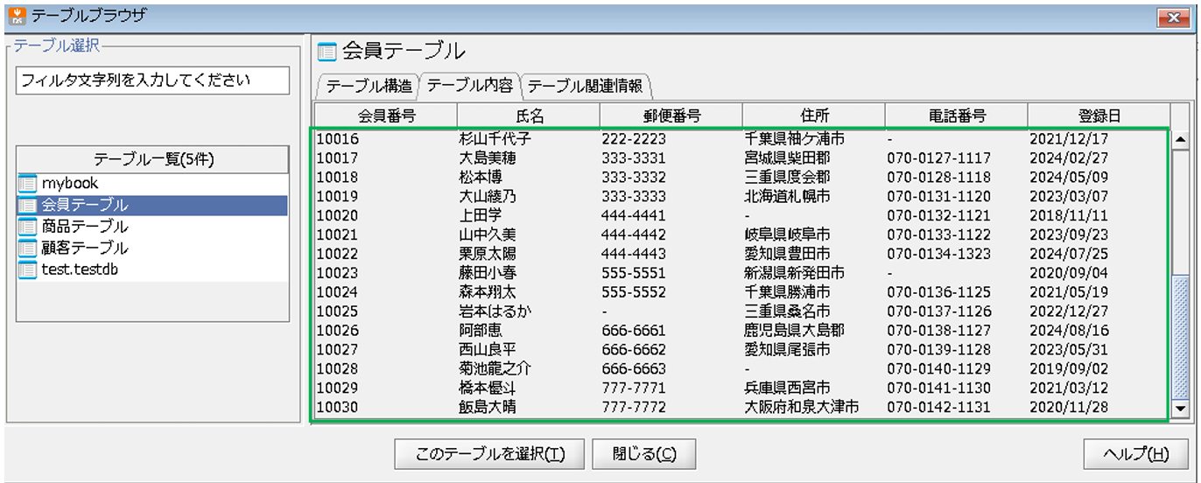Select the テーブル内容 tab

469,86
